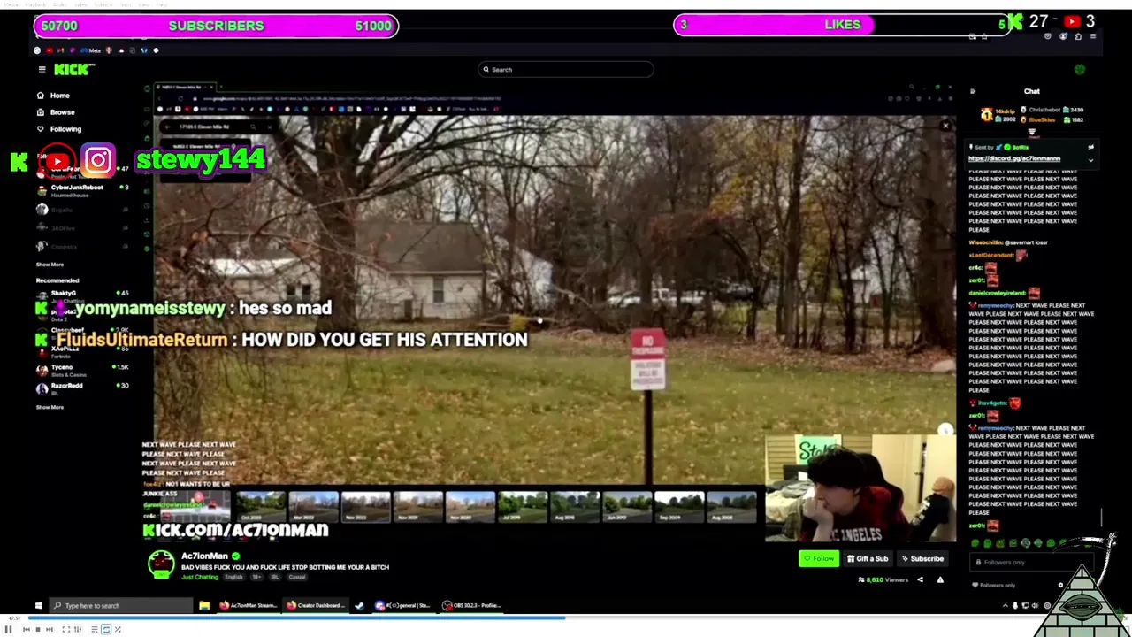Click the share stream icon

pyautogui.click(x=920, y=579)
